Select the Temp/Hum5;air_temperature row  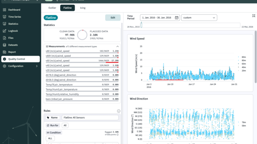[x=82, y=90]
